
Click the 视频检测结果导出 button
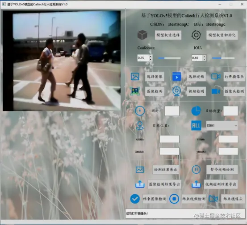click(x=221, y=184)
